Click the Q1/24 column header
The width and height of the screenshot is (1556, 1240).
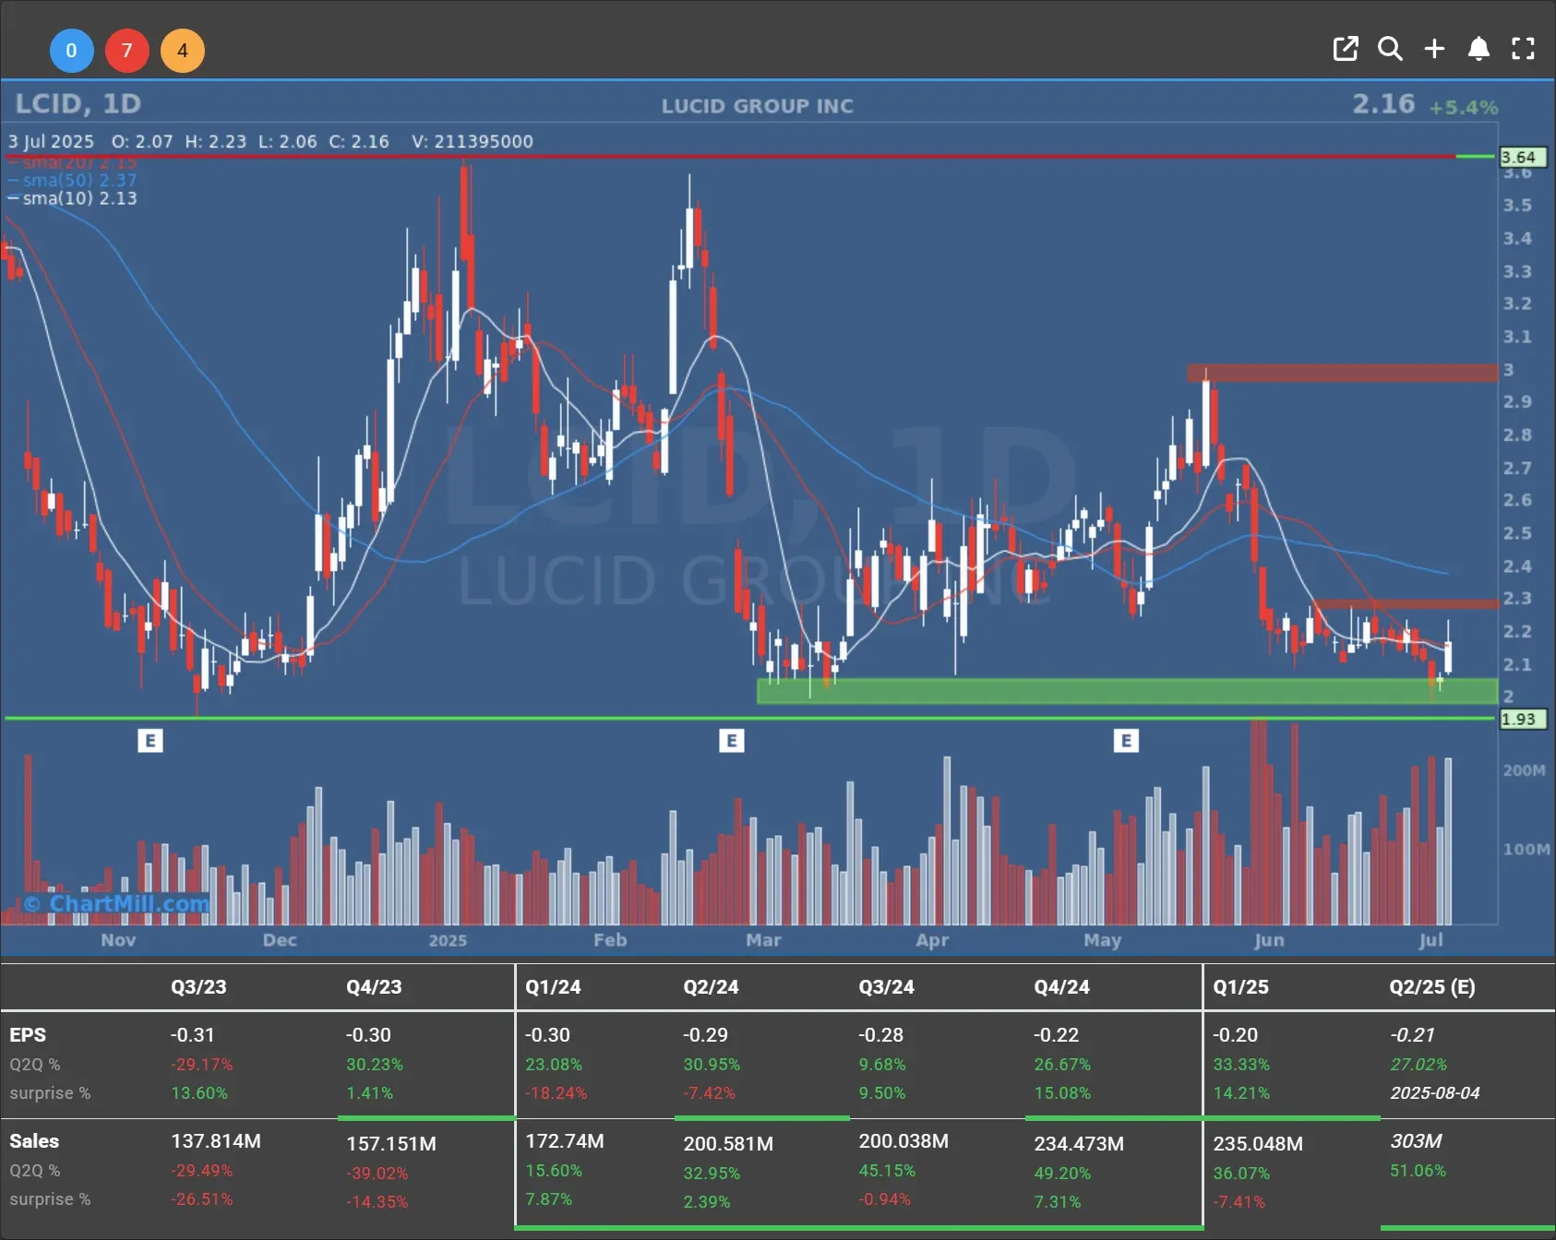(x=553, y=986)
